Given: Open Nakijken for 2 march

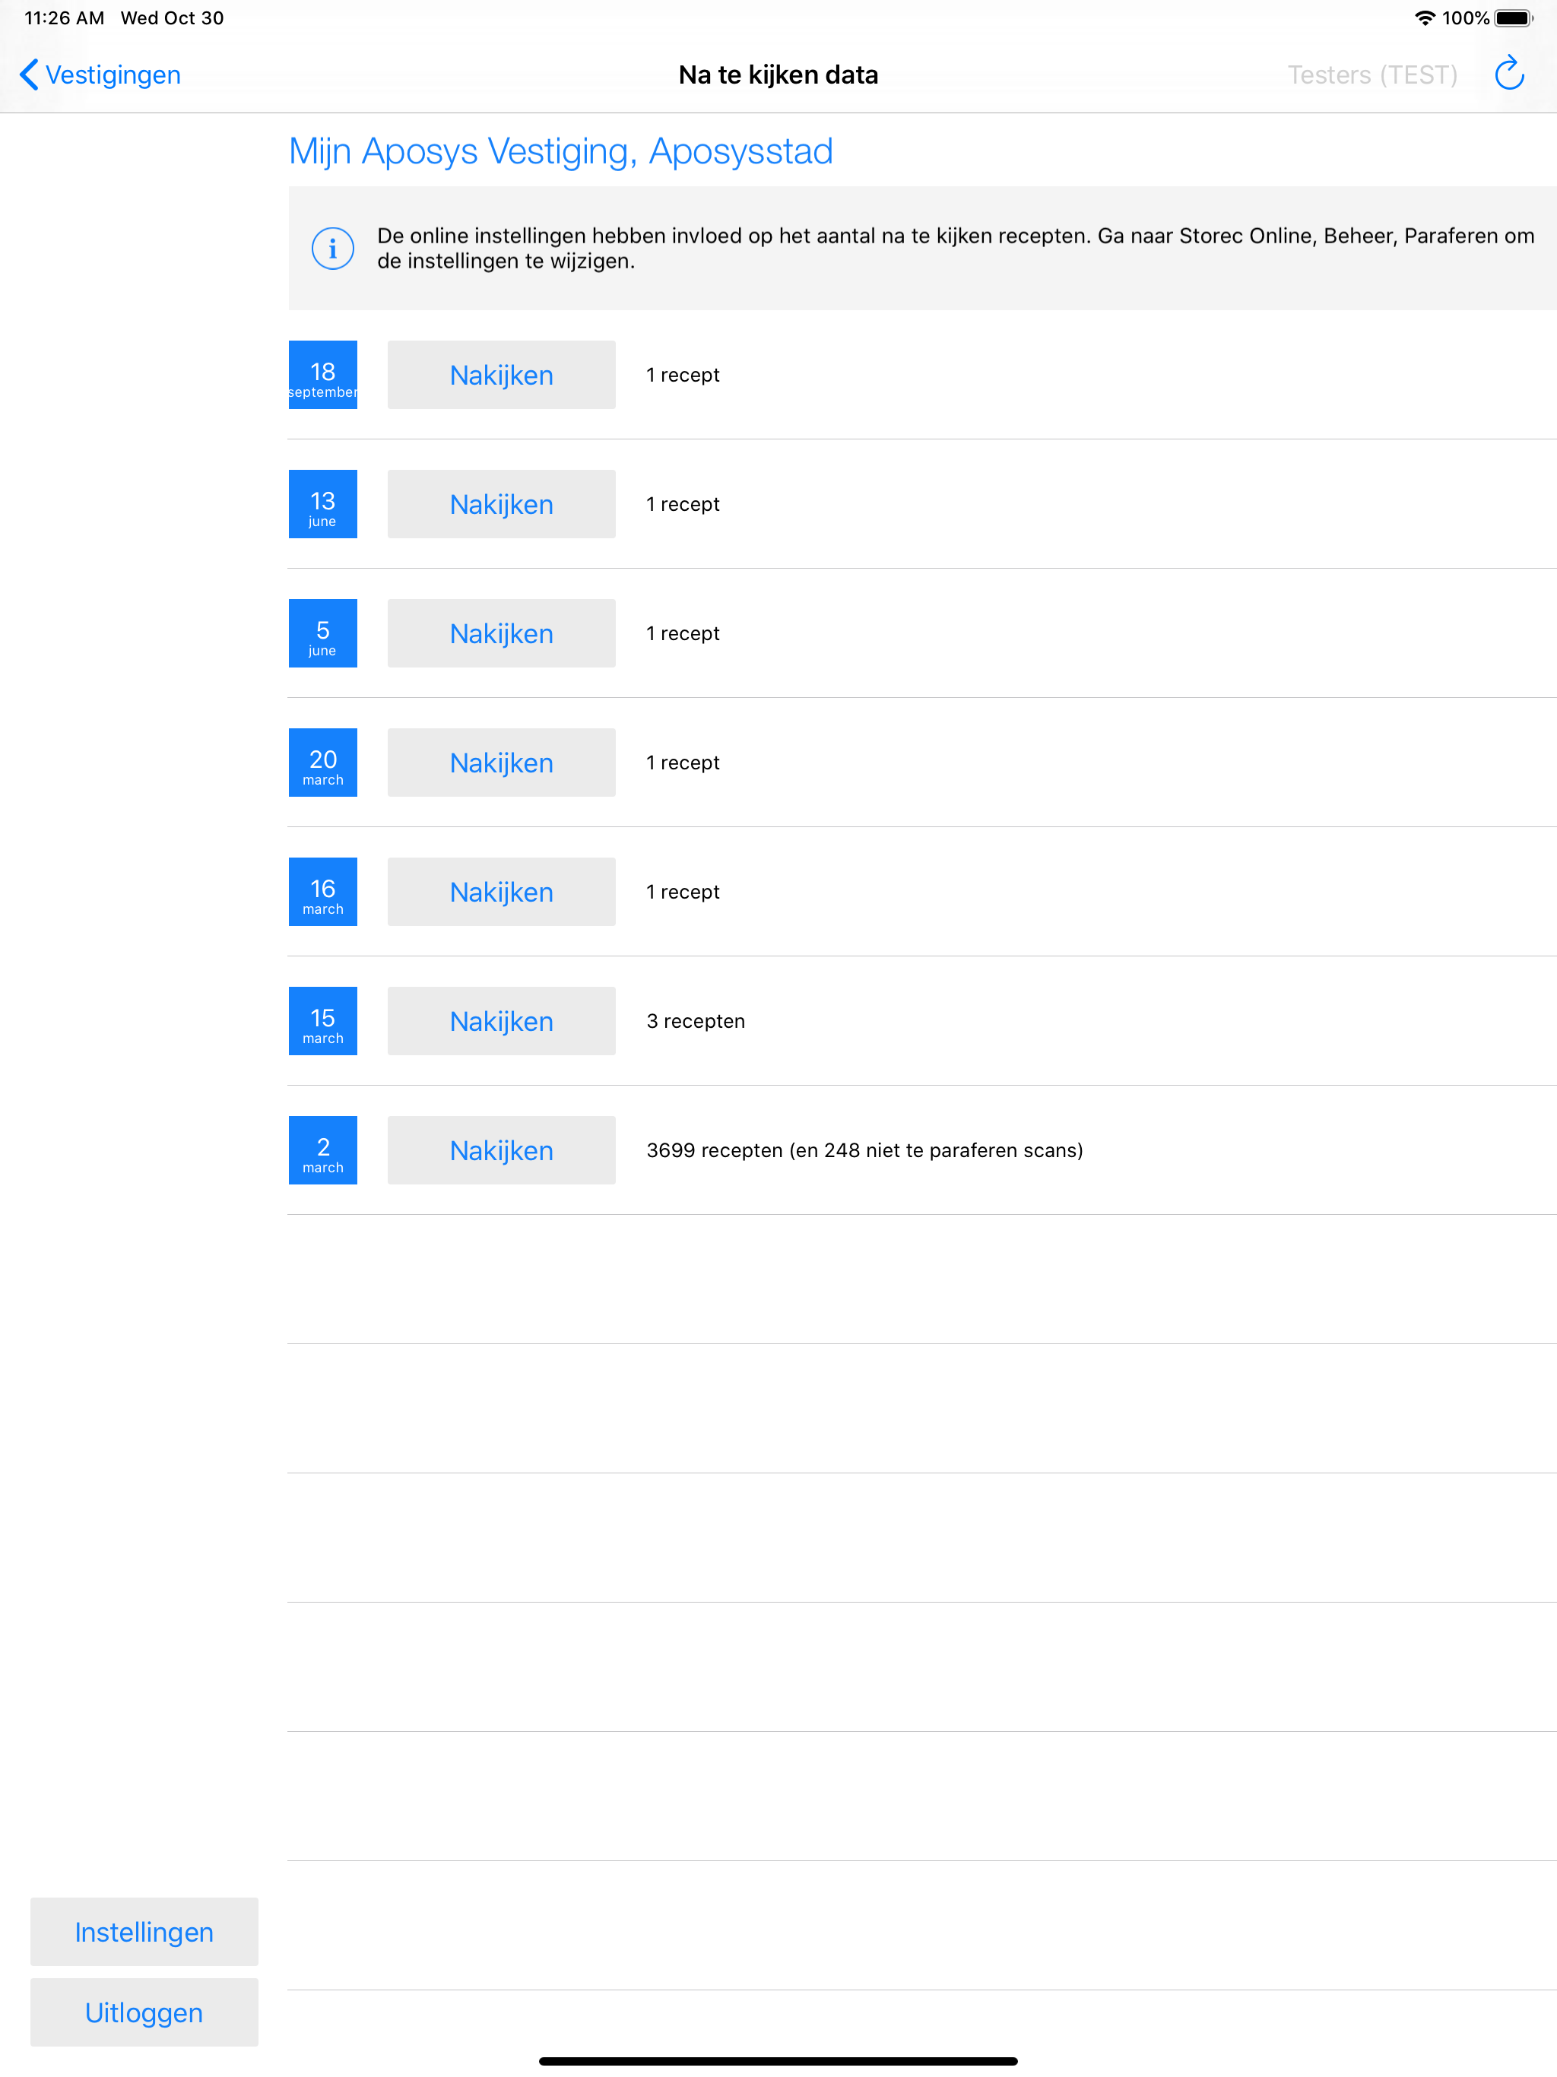Looking at the screenshot, I should (502, 1150).
